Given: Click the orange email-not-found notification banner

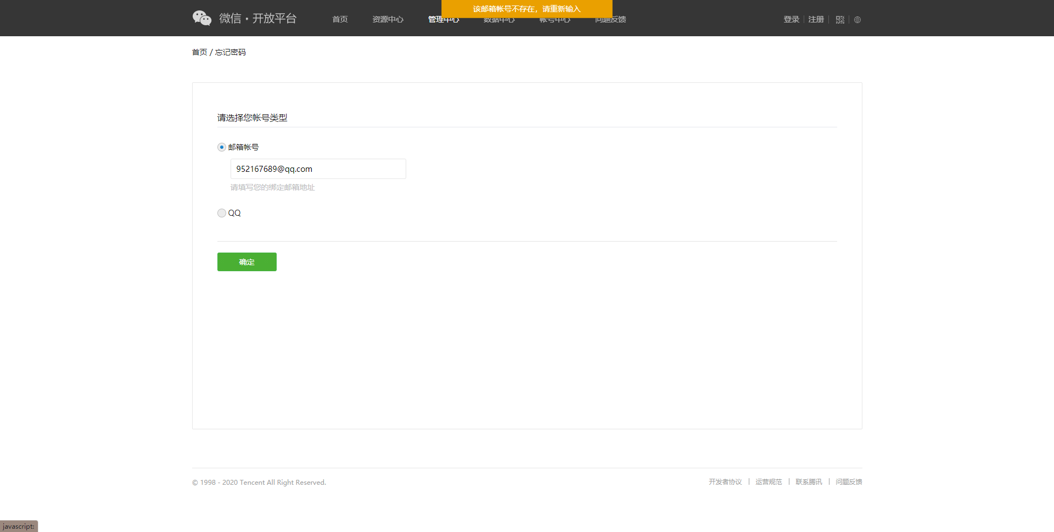Looking at the screenshot, I should (x=527, y=9).
